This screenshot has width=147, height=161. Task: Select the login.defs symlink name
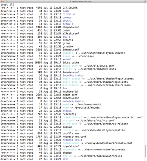point(70,82)
